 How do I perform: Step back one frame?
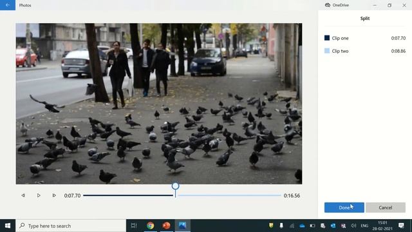(23, 195)
